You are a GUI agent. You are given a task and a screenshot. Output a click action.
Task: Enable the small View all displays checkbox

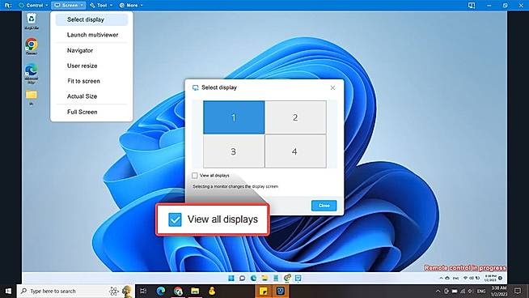195,176
